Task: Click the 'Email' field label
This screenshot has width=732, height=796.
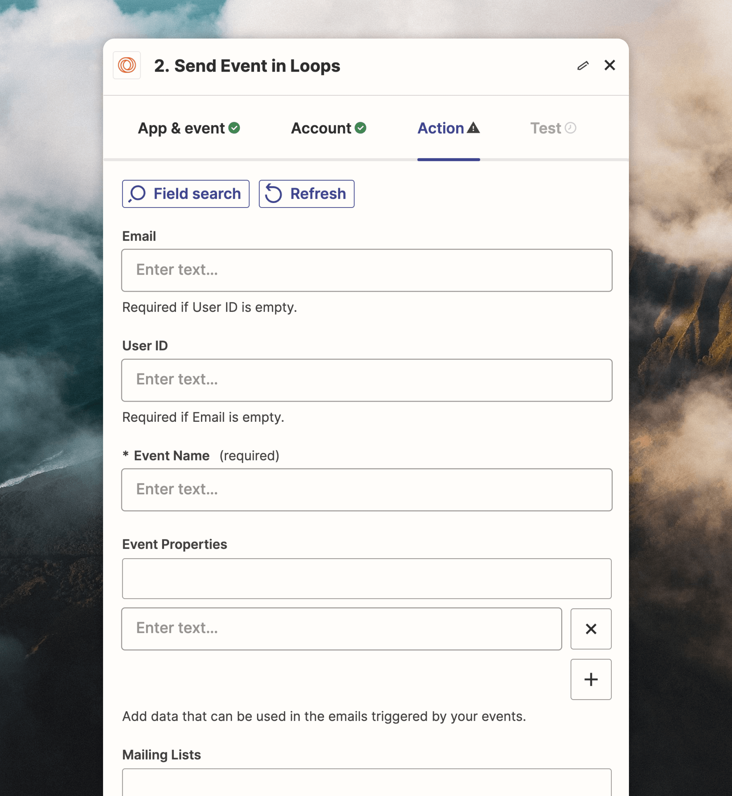Action: [x=139, y=236]
